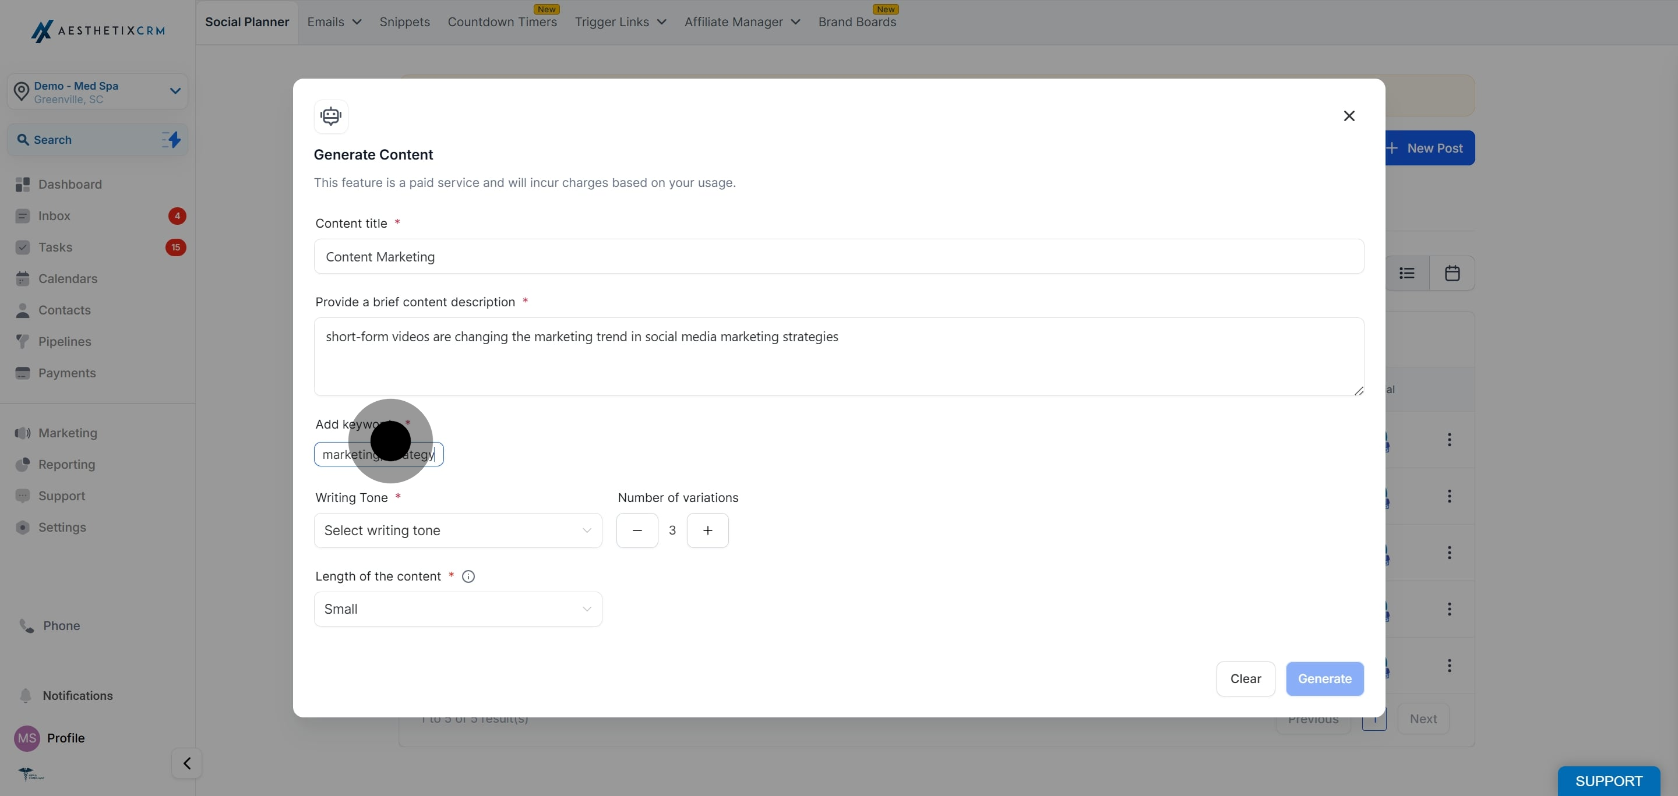Open Dashboard from sidebar

tap(70, 185)
